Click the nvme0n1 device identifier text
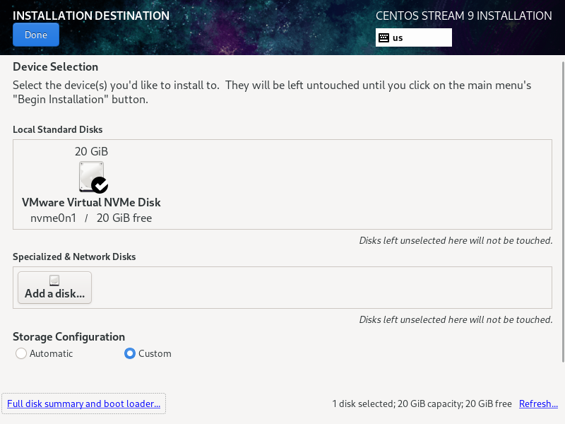Image resolution: width=565 pixels, height=424 pixels. point(53,218)
